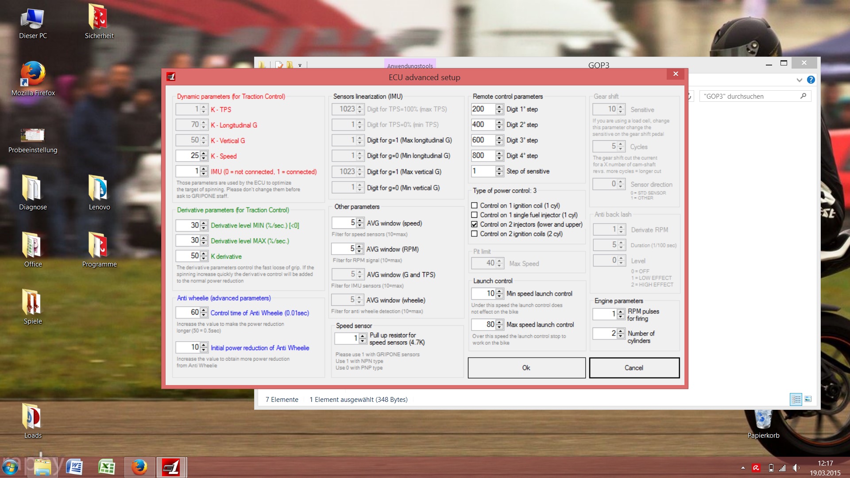
Task: Open the Papierkorb recycle bin icon
Action: click(763, 422)
